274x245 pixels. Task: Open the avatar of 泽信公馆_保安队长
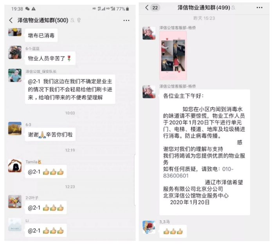coord(15,75)
